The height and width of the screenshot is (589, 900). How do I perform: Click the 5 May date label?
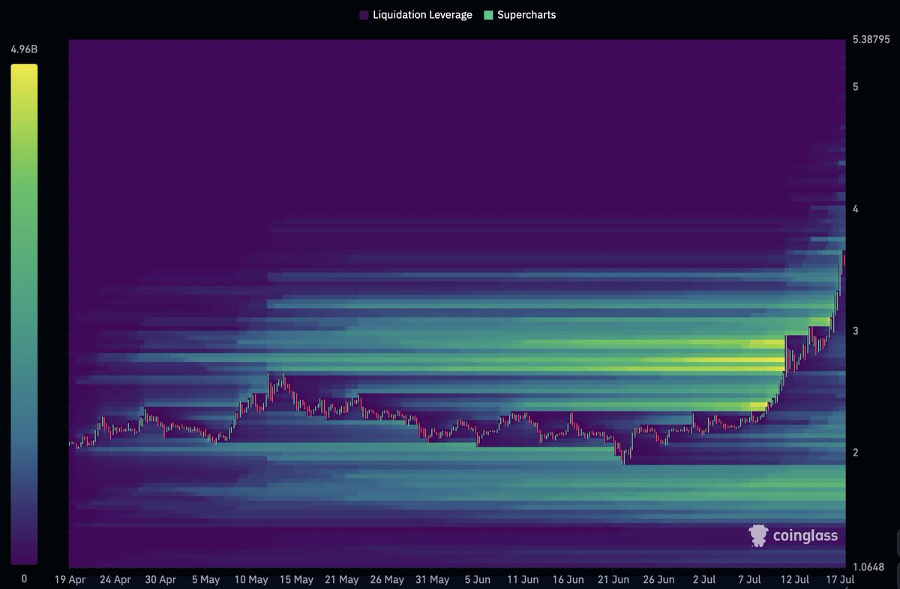[205, 580]
